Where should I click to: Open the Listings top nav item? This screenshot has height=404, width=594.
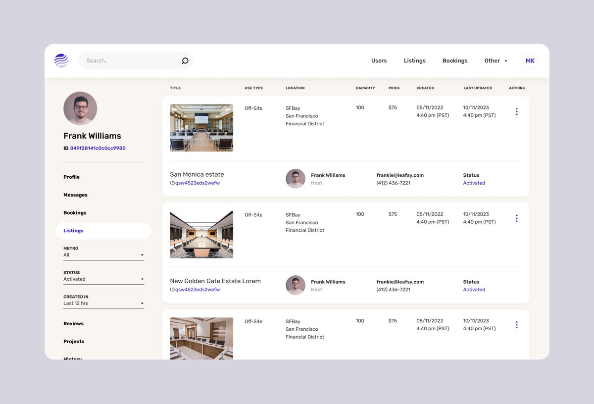pyautogui.click(x=415, y=61)
